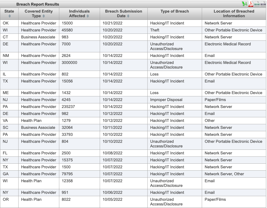Select the 7000 individuals affected cell

click(80, 46)
